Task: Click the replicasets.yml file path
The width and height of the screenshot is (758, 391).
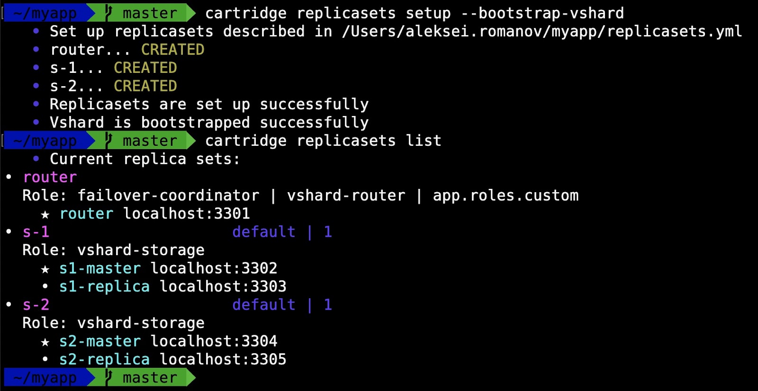Action: pyautogui.click(x=541, y=31)
